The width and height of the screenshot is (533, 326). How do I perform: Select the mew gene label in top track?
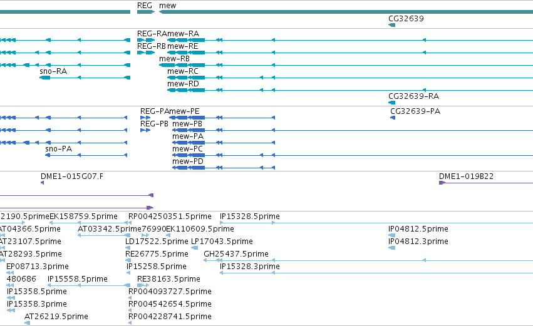coord(168,6)
